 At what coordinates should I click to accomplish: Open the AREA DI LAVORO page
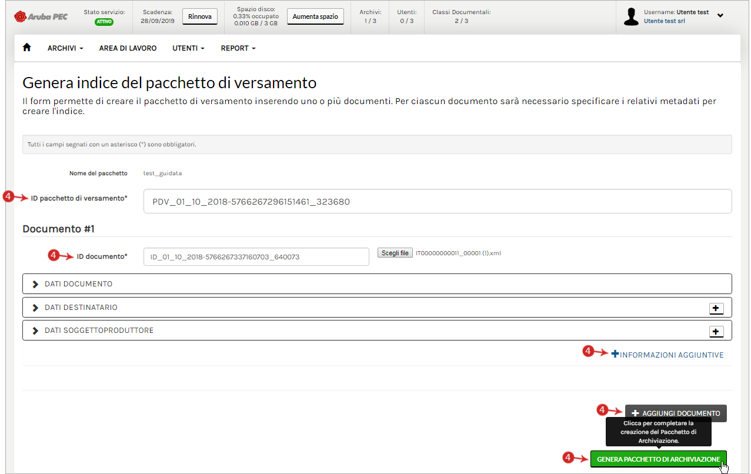[128, 48]
